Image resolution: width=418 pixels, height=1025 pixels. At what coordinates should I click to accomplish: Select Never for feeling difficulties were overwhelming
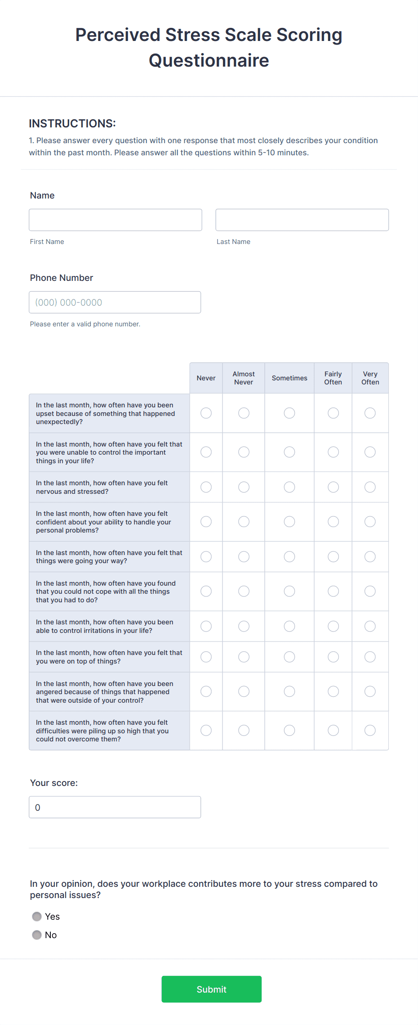tap(206, 731)
